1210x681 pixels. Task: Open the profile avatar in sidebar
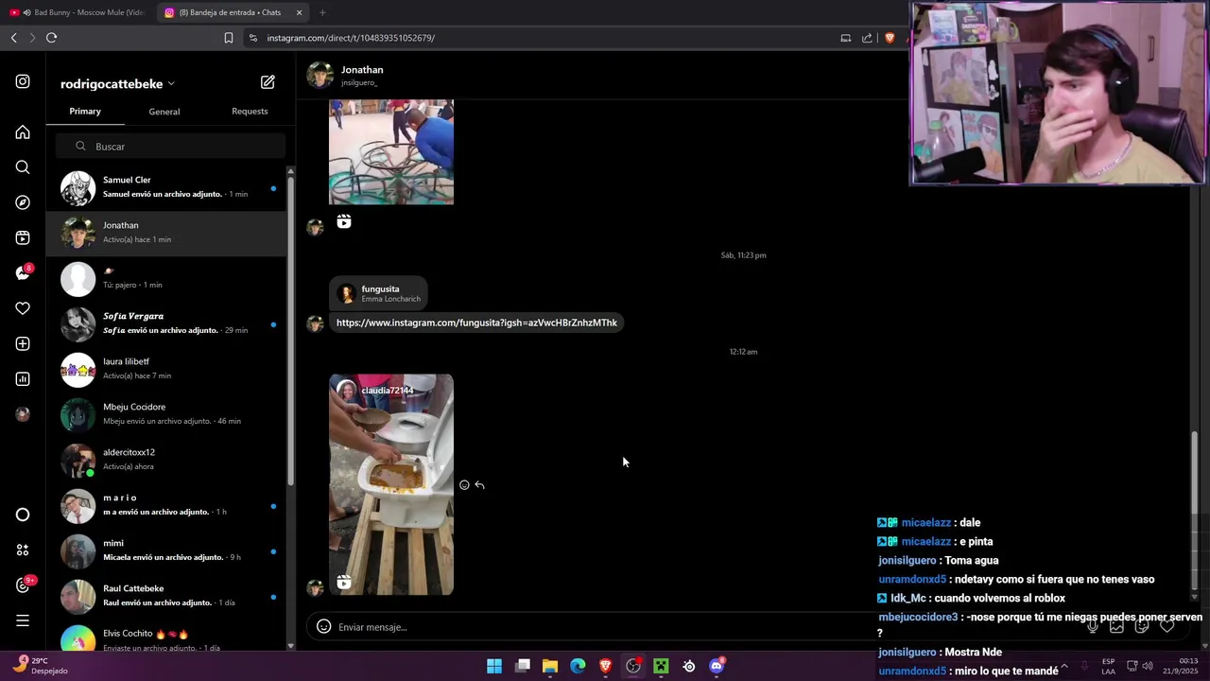pyautogui.click(x=23, y=414)
